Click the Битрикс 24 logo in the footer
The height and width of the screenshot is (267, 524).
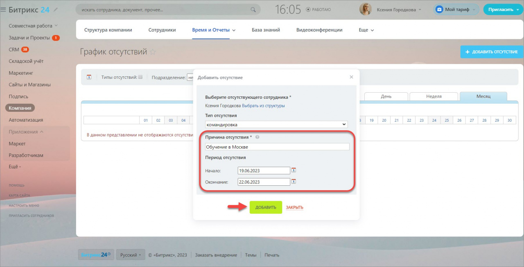pyautogui.click(x=96, y=255)
